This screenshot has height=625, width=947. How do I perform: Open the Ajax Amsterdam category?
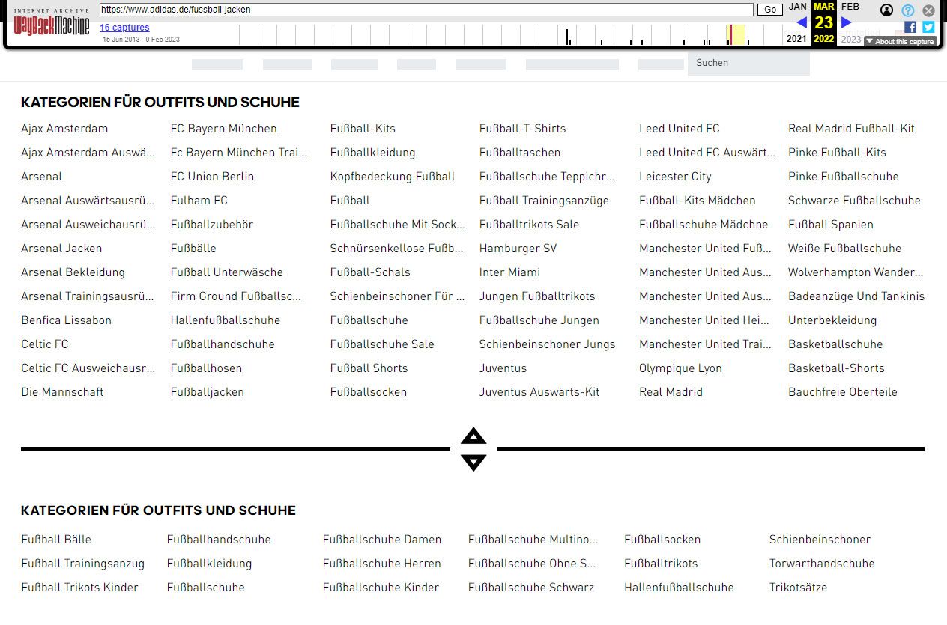point(64,129)
